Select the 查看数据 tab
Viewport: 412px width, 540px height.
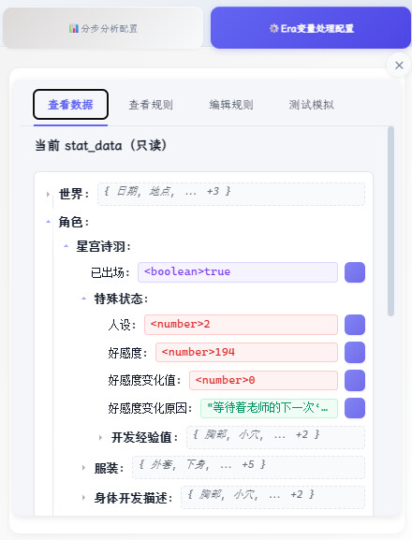point(70,105)
